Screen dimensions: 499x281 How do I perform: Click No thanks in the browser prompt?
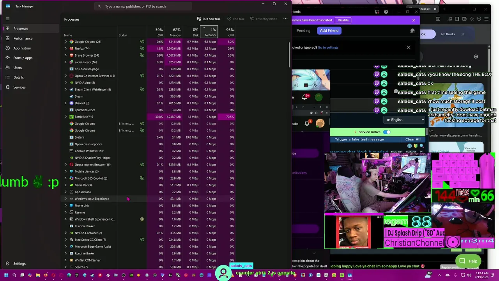click(x=448, y=34)
